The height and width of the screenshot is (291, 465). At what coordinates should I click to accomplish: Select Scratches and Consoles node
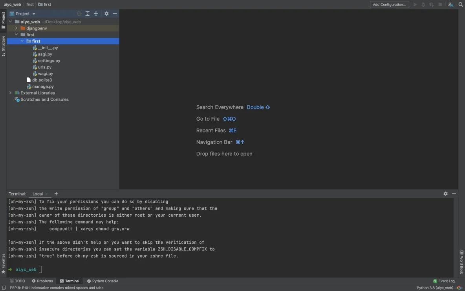(x=44, y=99)
